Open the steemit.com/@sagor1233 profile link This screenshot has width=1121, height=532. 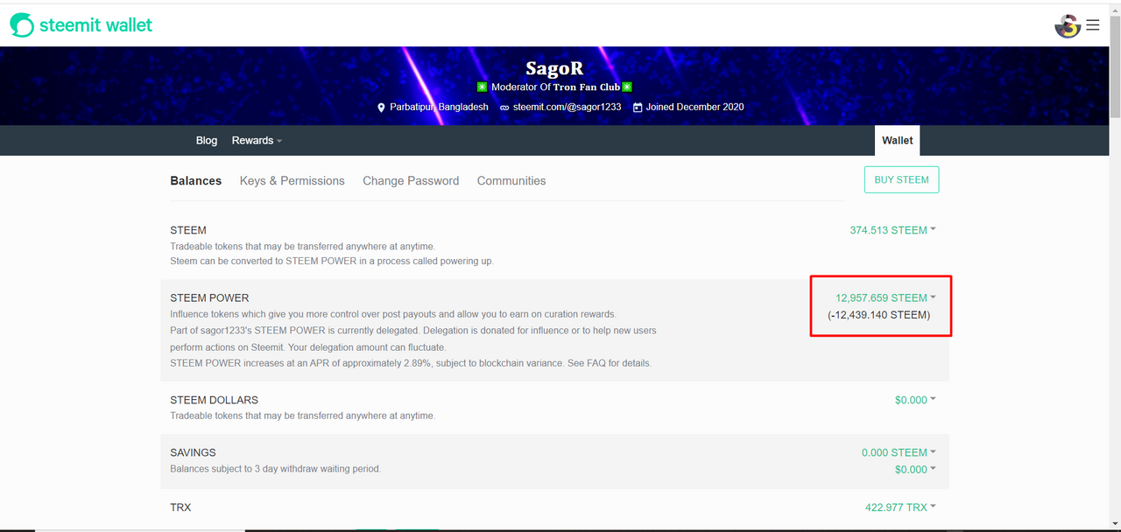(568, 108)
